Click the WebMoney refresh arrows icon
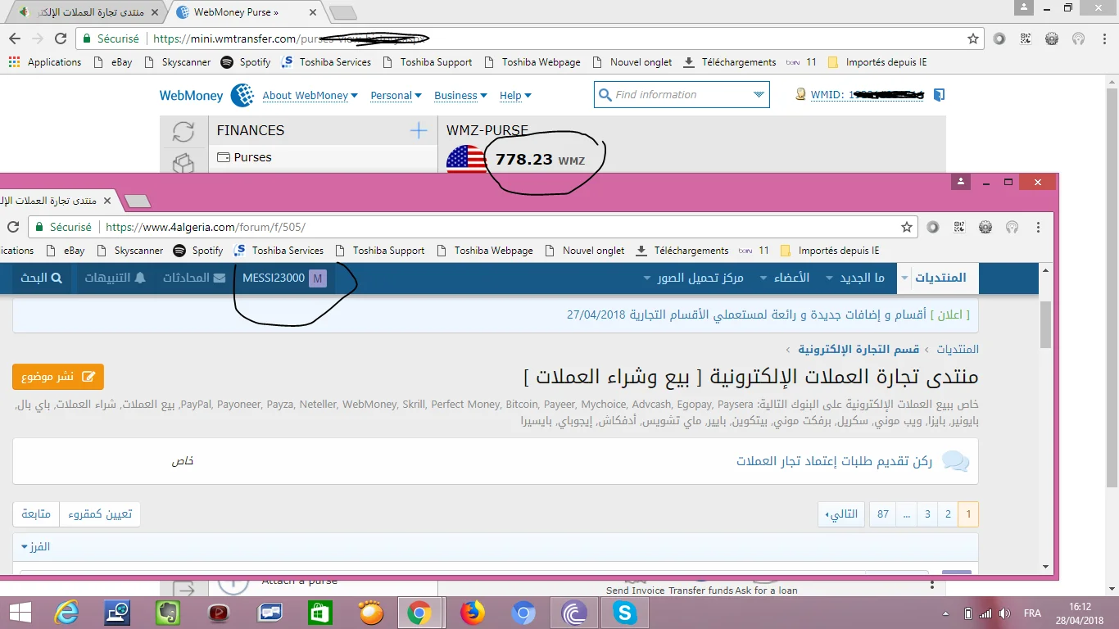1119x629 pixels. point(183,131)
